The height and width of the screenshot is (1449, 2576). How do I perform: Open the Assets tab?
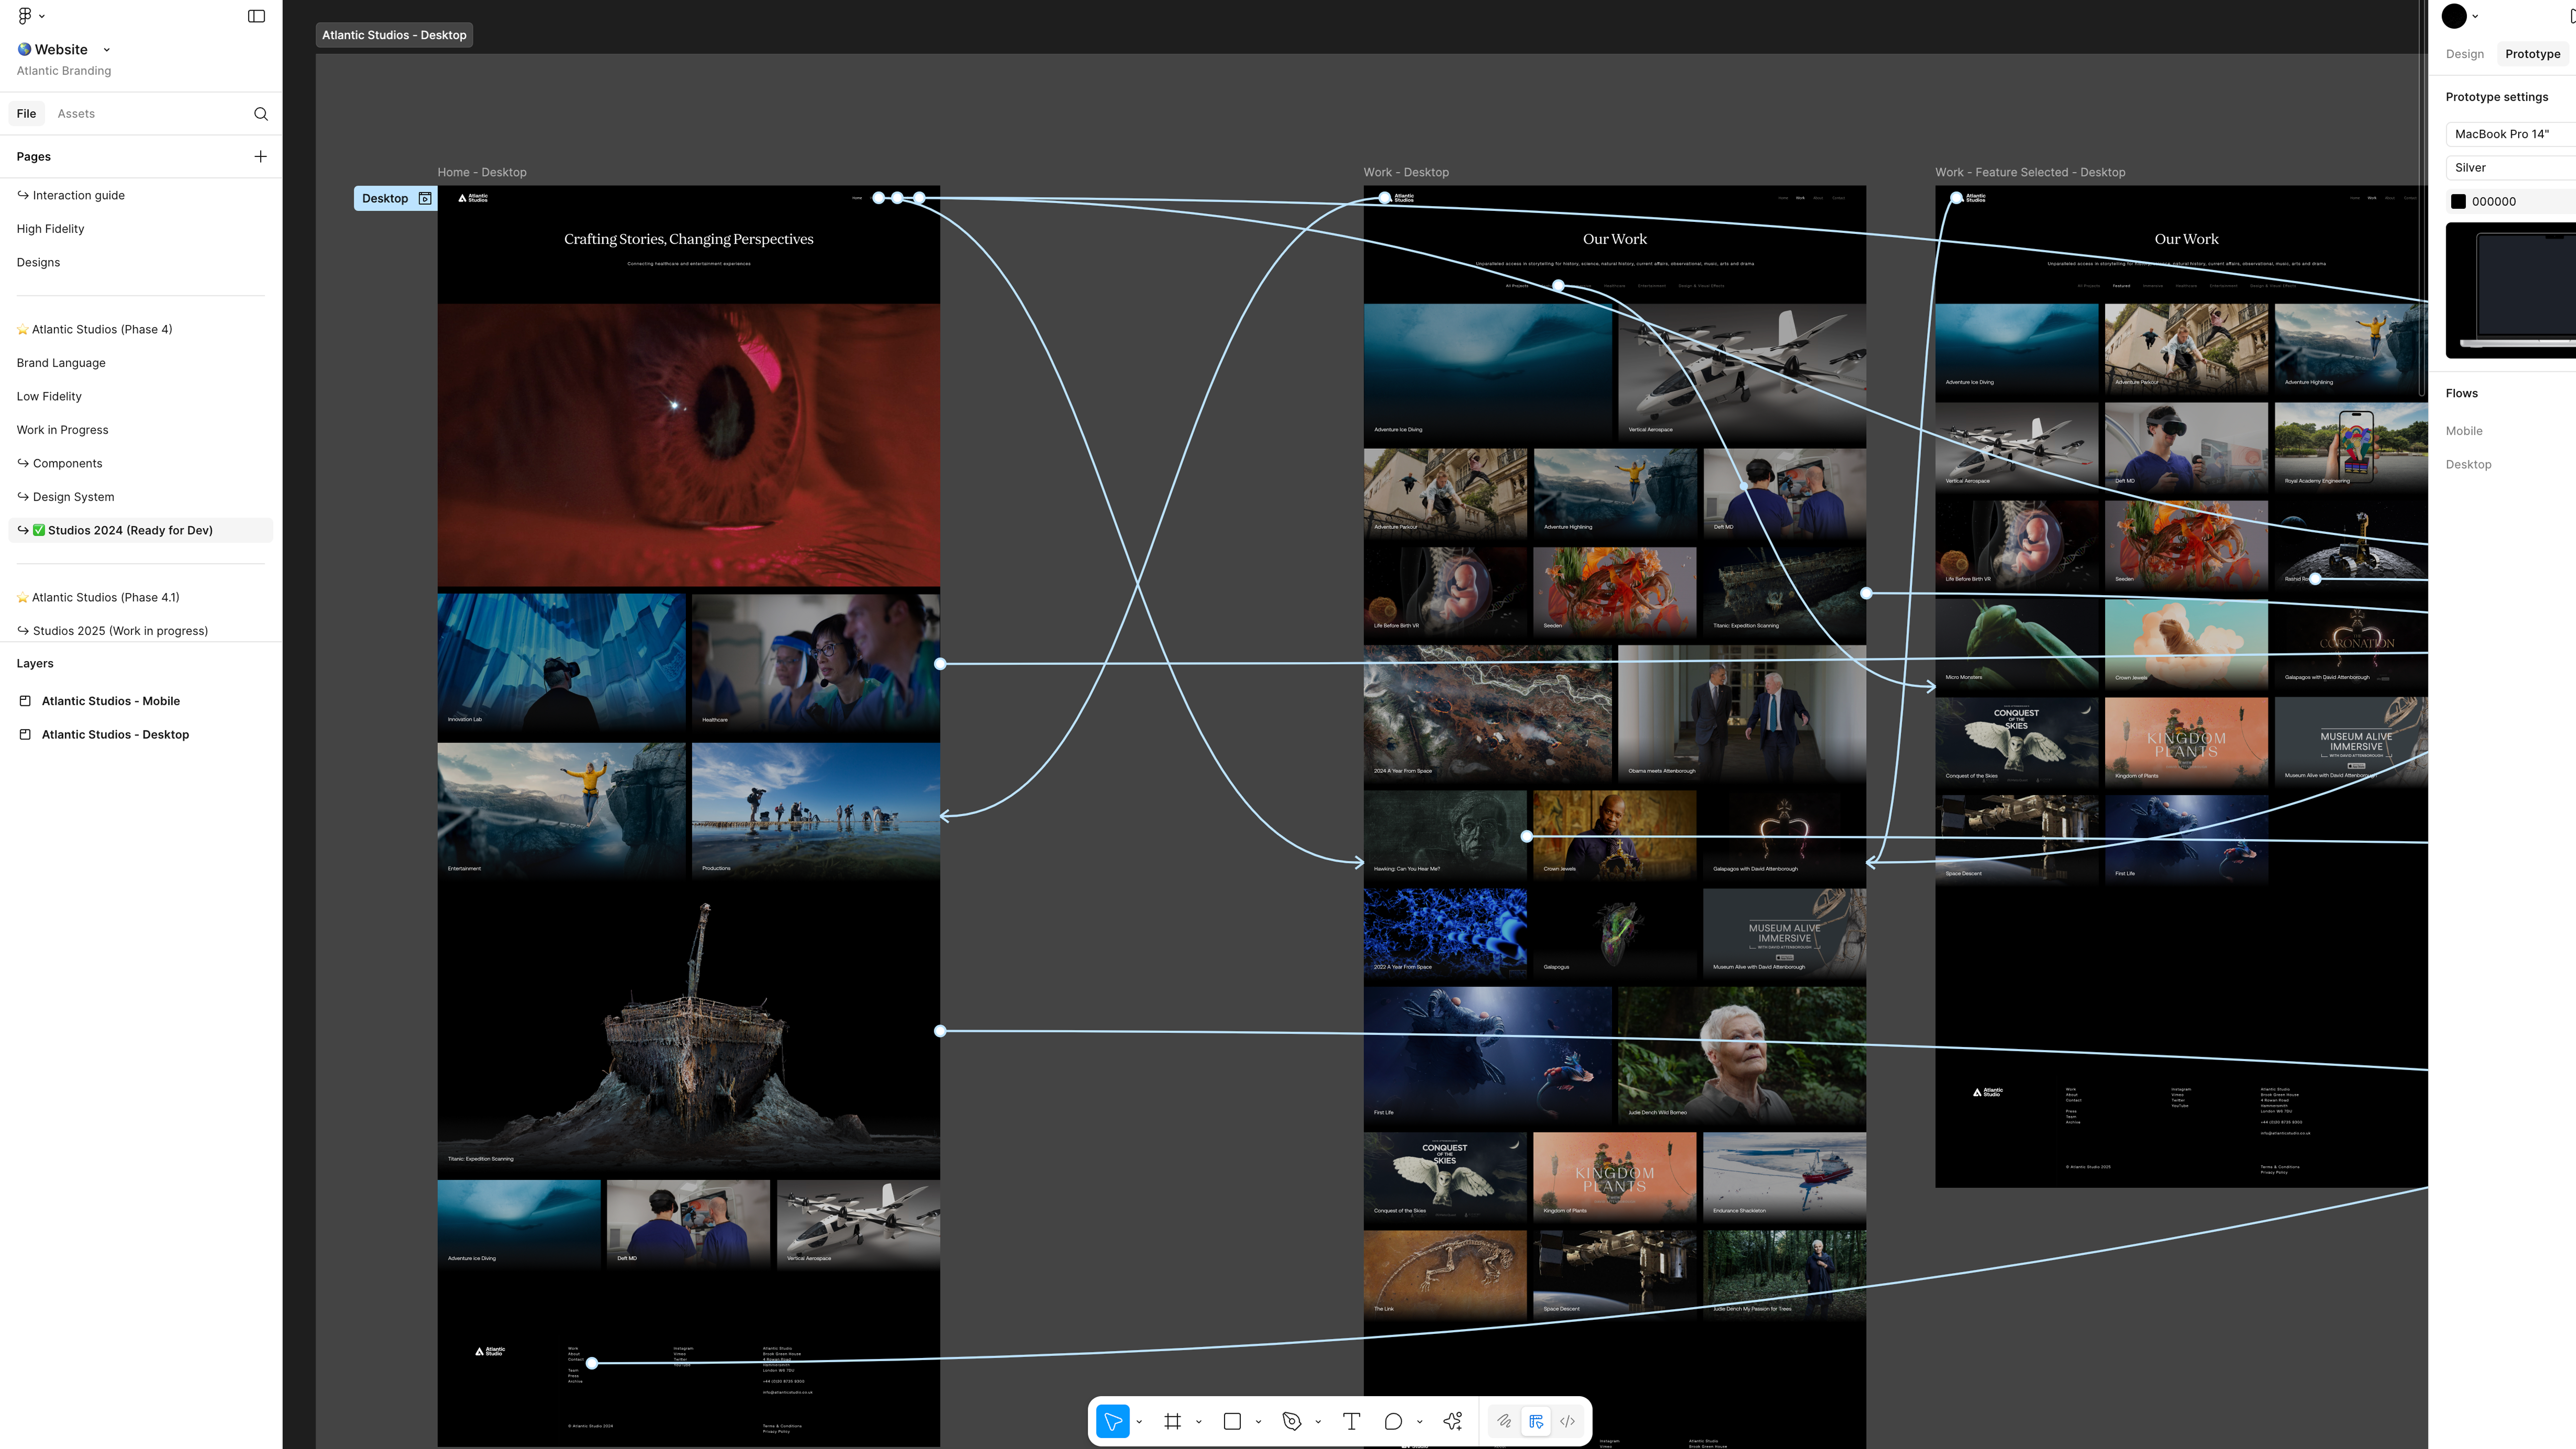click(76, 114)
